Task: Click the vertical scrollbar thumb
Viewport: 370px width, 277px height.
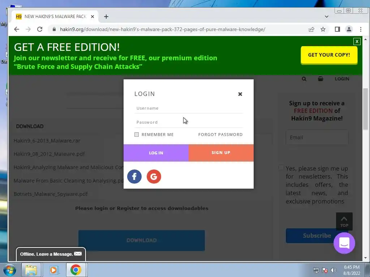Action: coord(366,109)
